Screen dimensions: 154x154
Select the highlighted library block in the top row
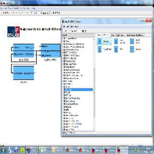click(x=104, y=41)
